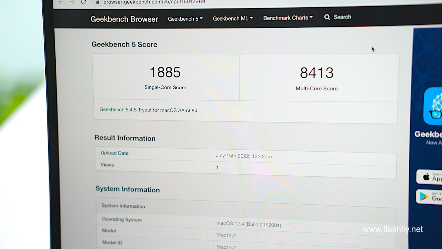This screenshot has height=249, width=442.
Task: Open the Google Play store badge
Action: tap(429, 196)
